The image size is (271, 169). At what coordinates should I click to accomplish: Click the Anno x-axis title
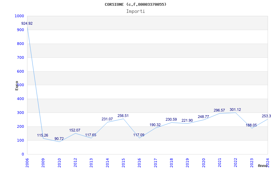click(263, 166)
